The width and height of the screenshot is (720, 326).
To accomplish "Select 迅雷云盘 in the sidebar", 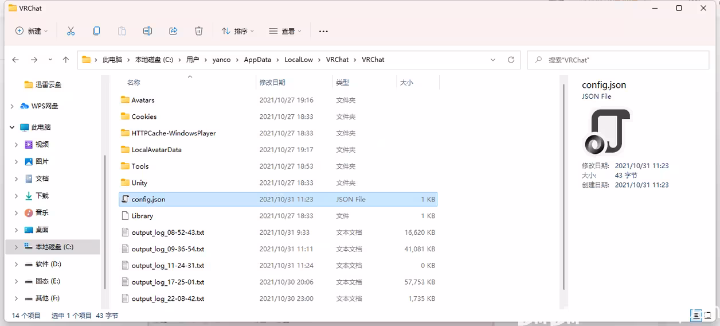I will coord(48,84).
